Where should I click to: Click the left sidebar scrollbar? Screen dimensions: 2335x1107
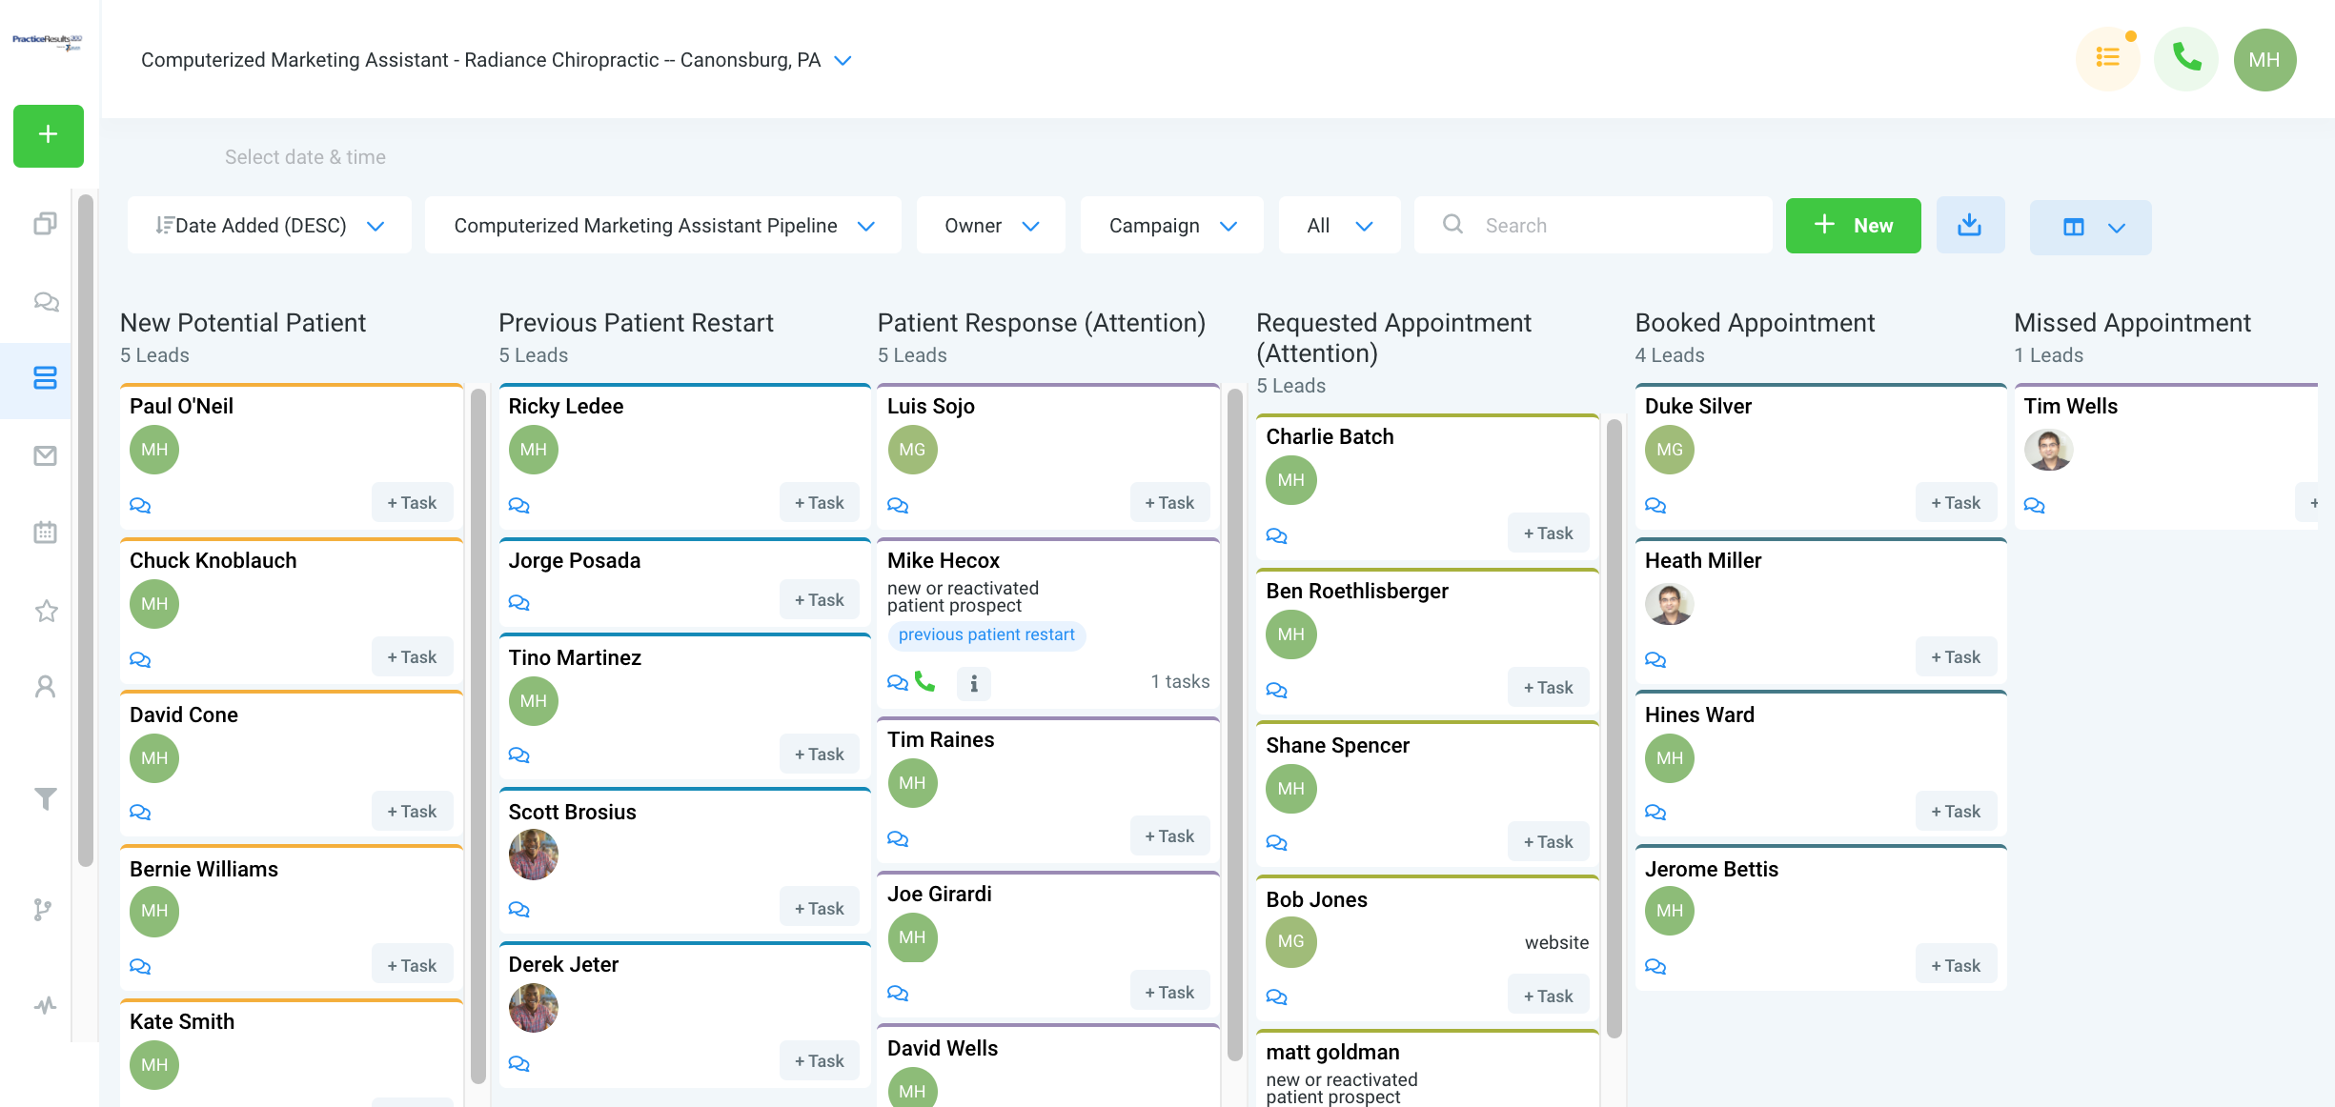click(x=86, y=530)
